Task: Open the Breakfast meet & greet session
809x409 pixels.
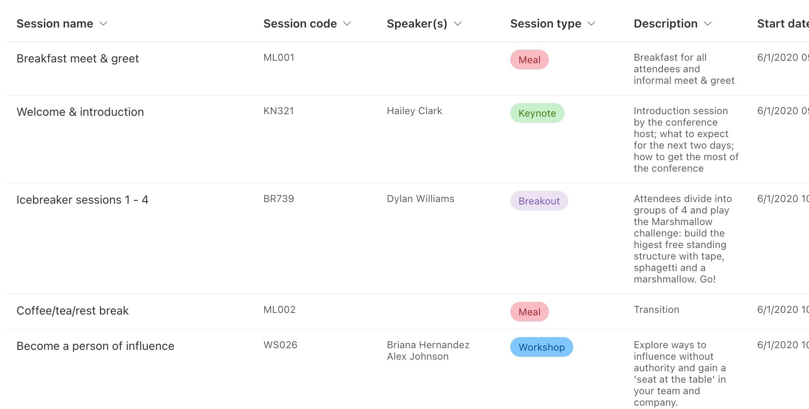Action: [78, 59]
